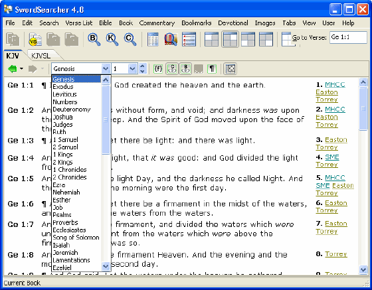Open the Devotional menu
Viewport: 372px width, 290px height.
tap(233, 23)
